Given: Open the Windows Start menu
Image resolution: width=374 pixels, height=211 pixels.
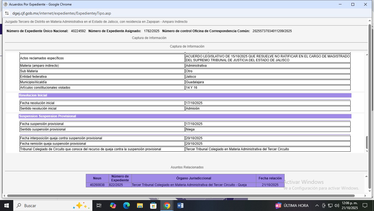Looking at the screenshot, I should pyautogui.click(x=6, y=206).
